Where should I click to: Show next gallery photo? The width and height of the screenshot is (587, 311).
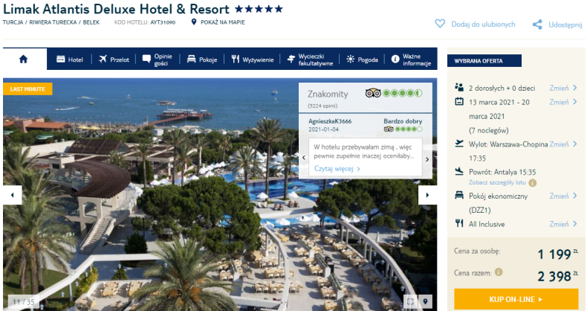(427, 195)
